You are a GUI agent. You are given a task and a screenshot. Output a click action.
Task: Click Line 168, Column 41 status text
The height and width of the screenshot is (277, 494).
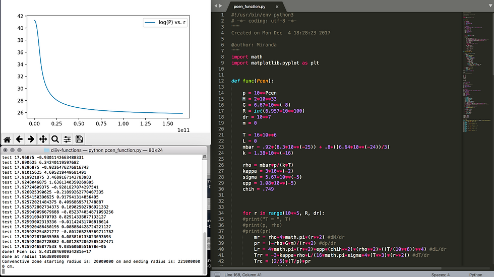(243, 275)
